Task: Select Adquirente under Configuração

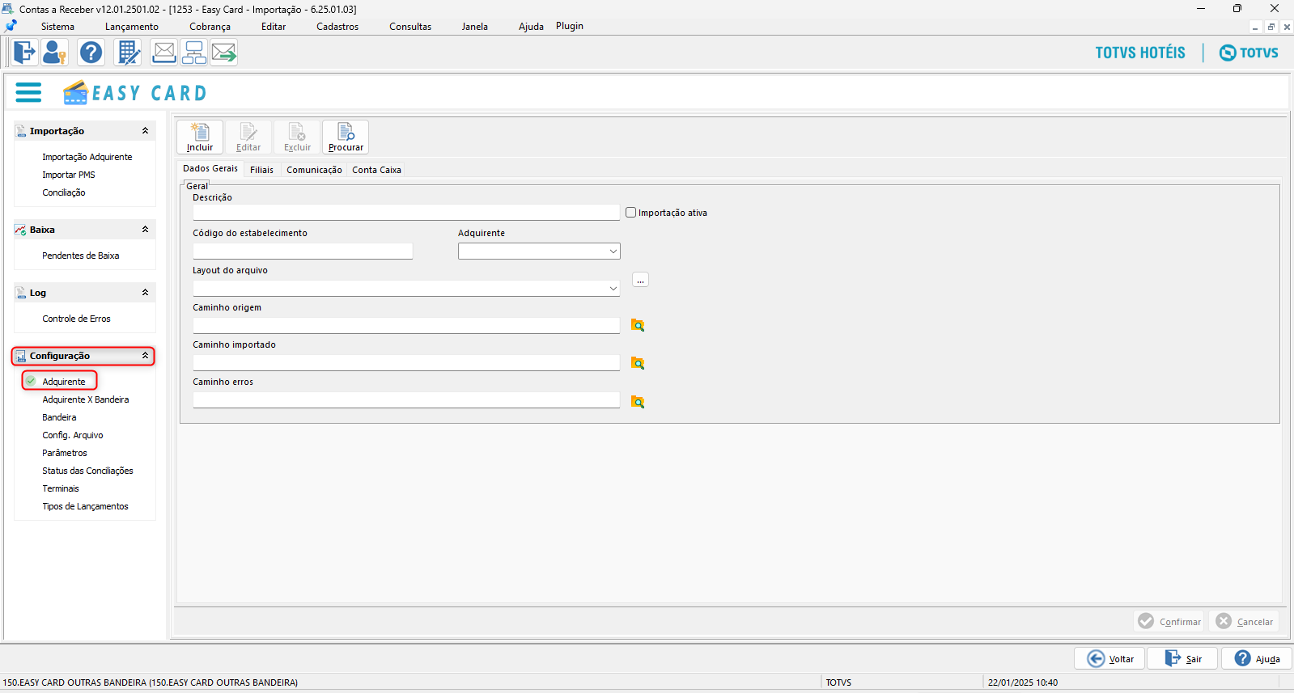Action: pos(64,382)
